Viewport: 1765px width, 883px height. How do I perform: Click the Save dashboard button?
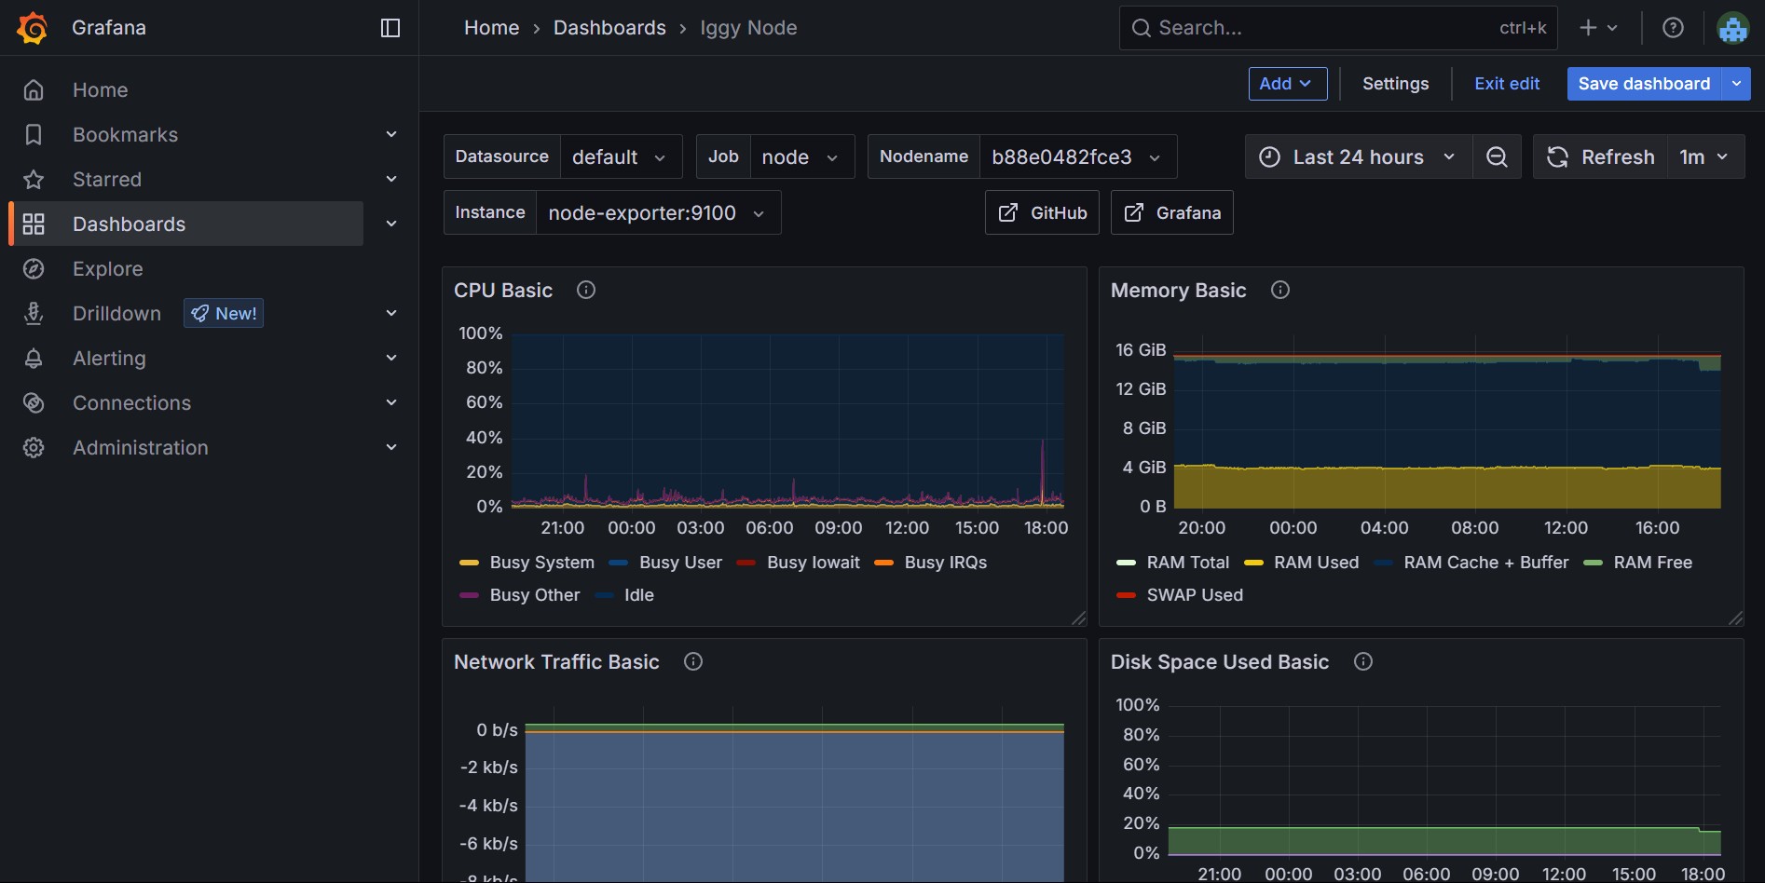pos(1644,83)
